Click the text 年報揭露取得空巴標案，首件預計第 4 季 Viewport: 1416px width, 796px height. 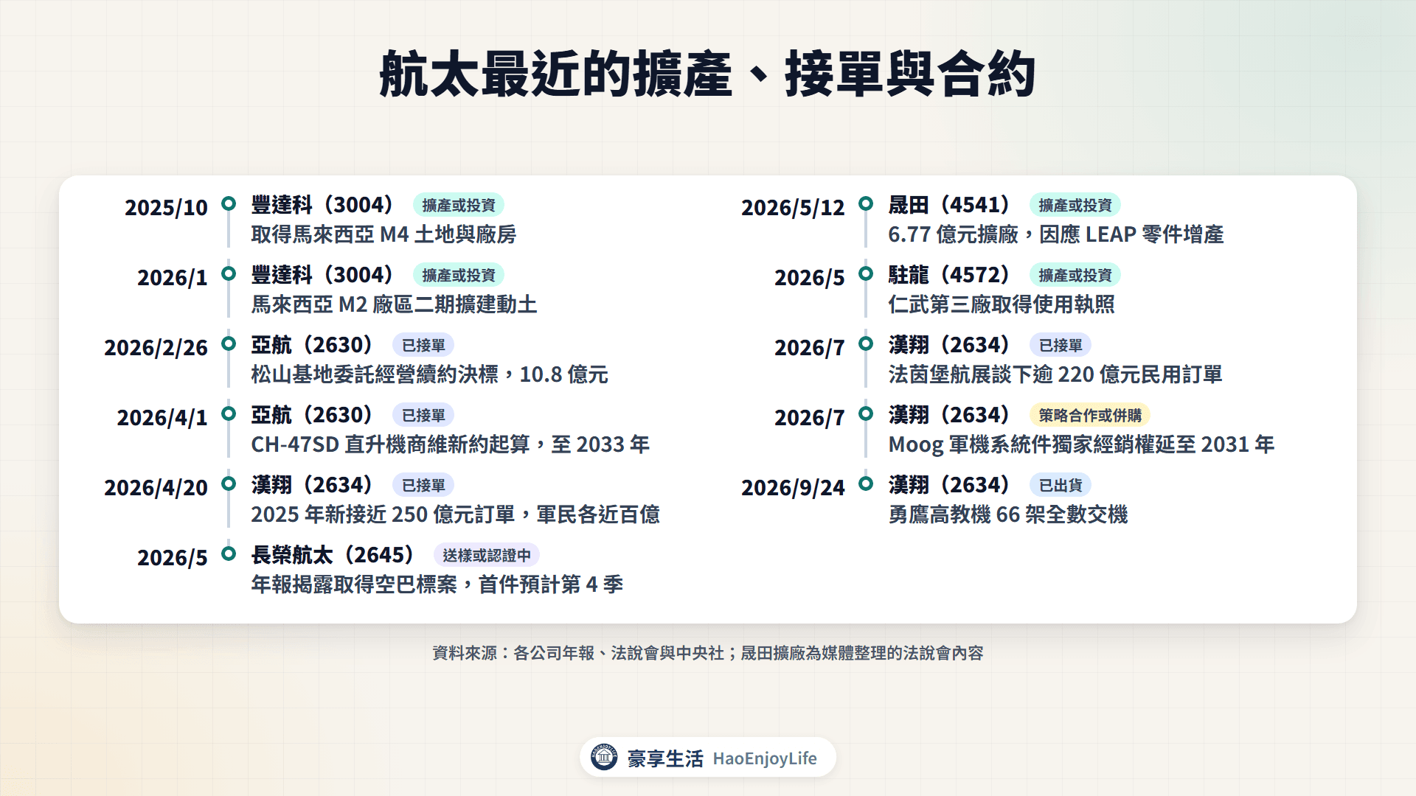coord(437,584)
